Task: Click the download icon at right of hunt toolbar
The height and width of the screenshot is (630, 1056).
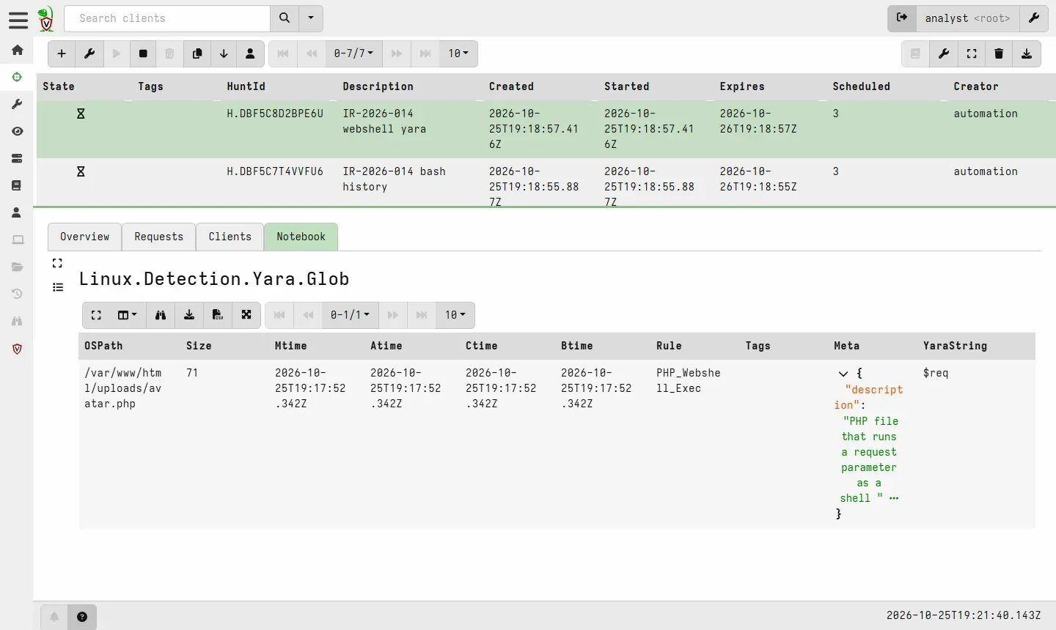Action: pos(1027,53)
